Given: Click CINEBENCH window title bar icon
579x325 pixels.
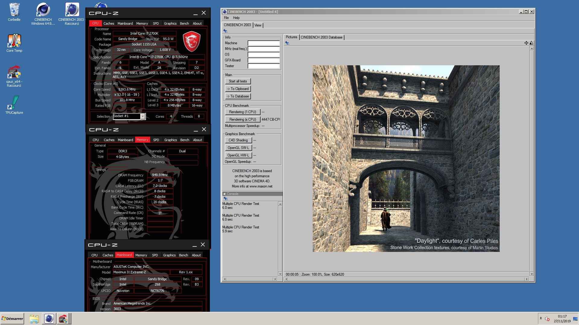Looking at the screenshot, I should [224, 12].
